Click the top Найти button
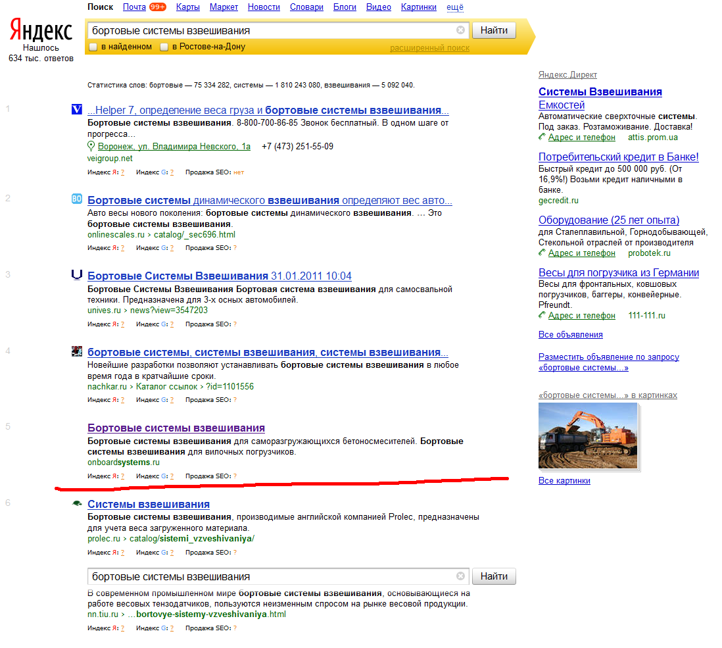722x648 pixels. (494, 30)
